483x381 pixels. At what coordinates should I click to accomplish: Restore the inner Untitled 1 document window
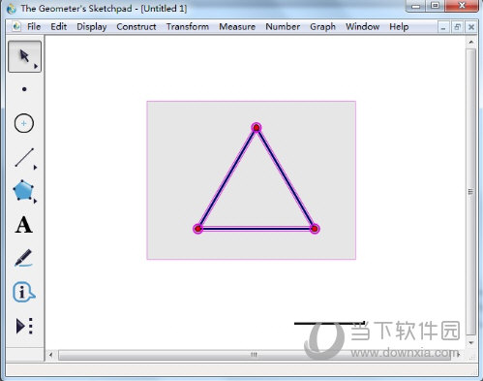tap(457, 27)
